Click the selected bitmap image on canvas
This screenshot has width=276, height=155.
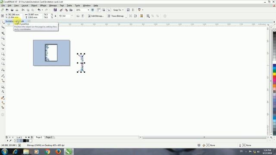81,63
